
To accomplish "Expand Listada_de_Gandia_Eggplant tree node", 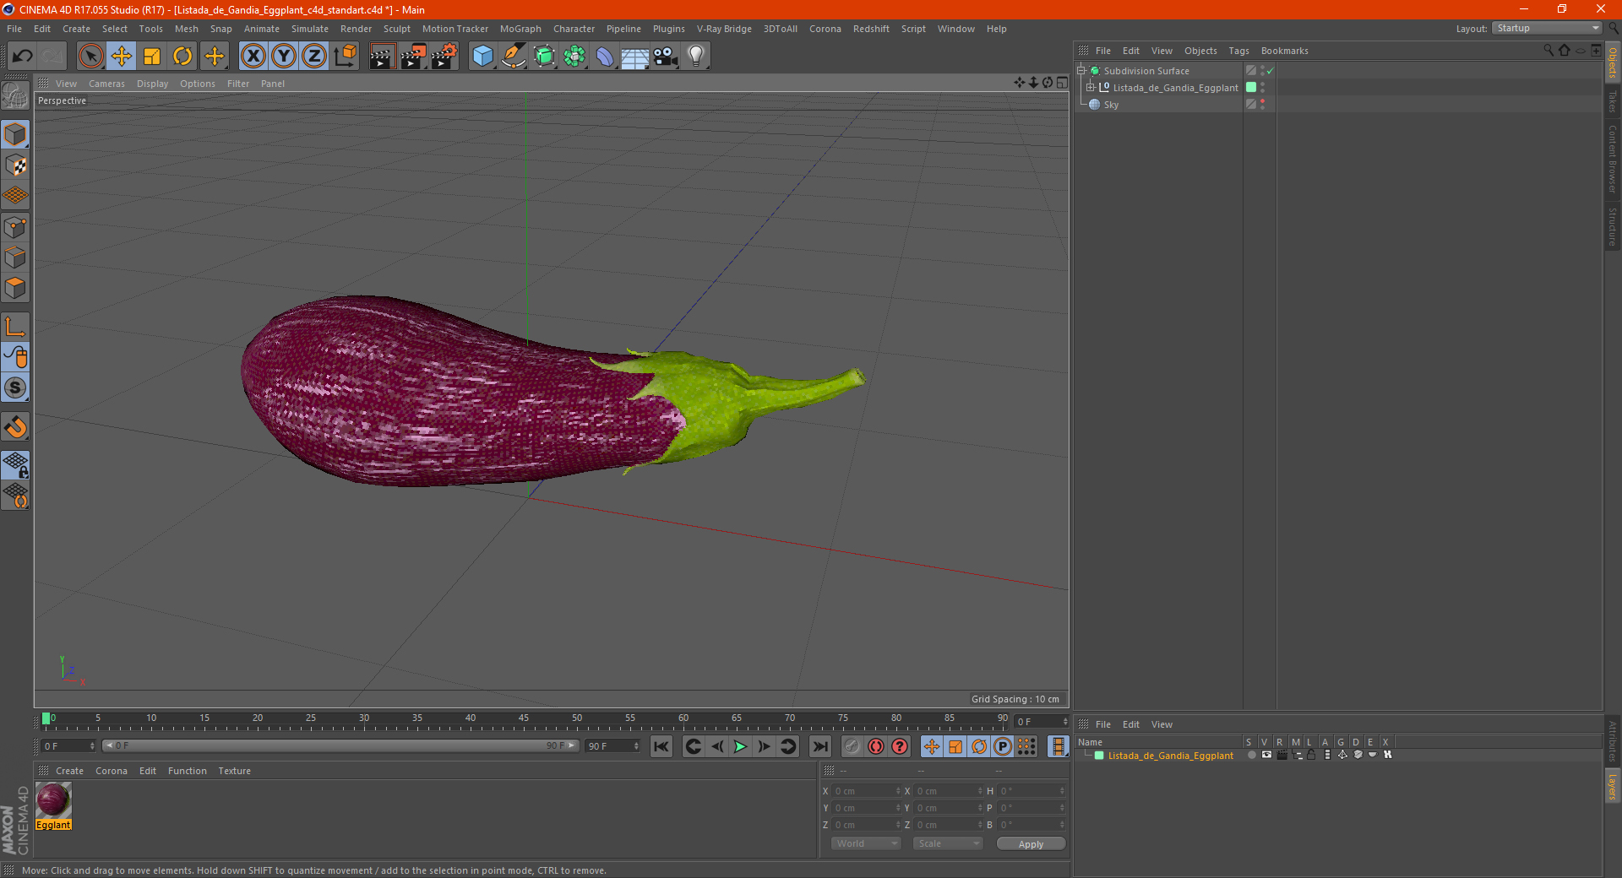I will coord(1091,87).
